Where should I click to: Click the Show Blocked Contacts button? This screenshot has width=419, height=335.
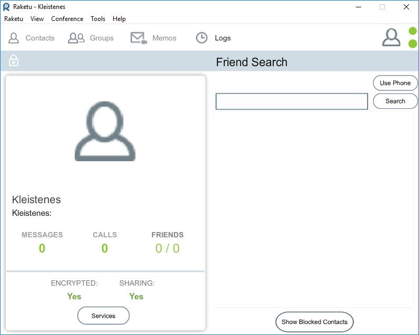(315, 322)
